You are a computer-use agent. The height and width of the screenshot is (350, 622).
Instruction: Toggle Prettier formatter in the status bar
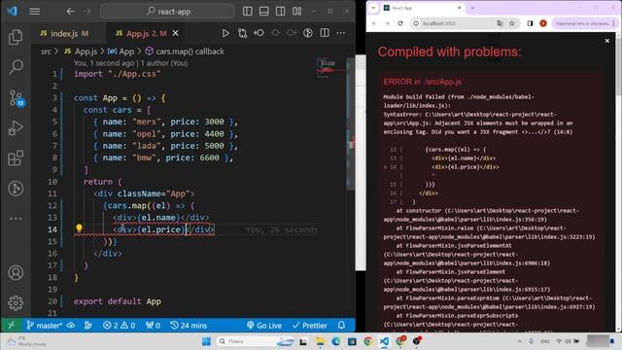pos(310,326)
